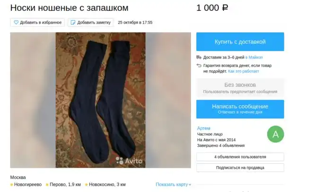The width and height of the screenshot is (331, 192).
Task: Buy item with Купить с доставкой
Action: point(240,42)
